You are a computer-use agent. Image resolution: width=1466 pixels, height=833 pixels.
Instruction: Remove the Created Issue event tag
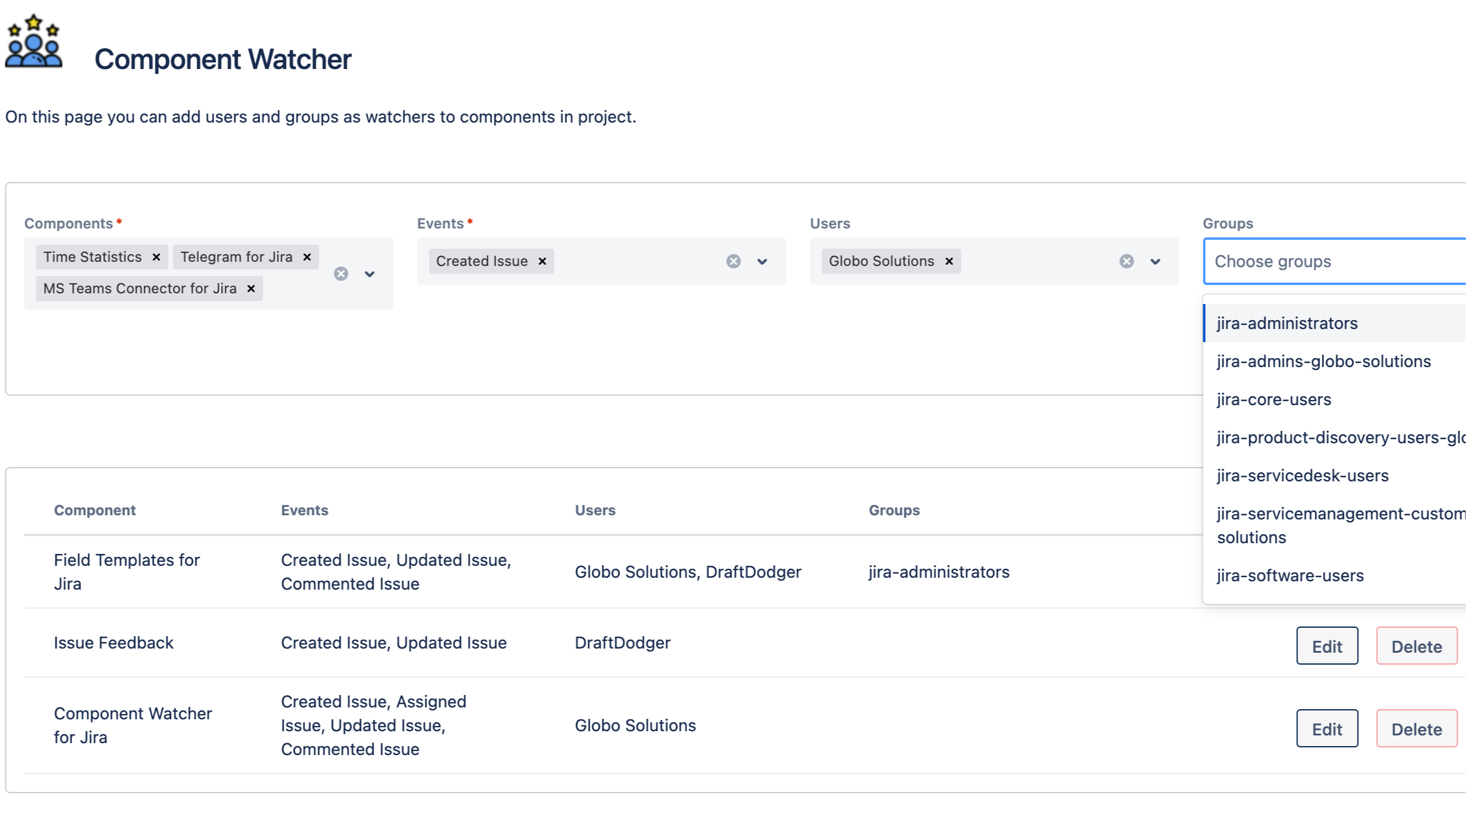[542, 261]
